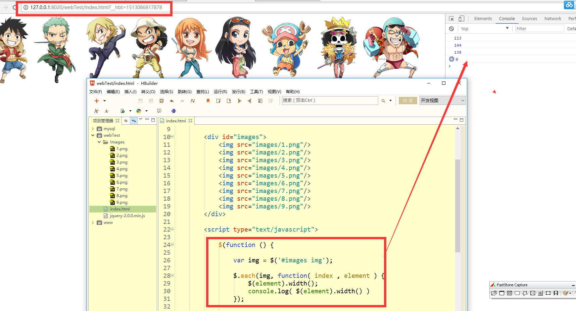Click the red plus new file icon

point(97,101)
